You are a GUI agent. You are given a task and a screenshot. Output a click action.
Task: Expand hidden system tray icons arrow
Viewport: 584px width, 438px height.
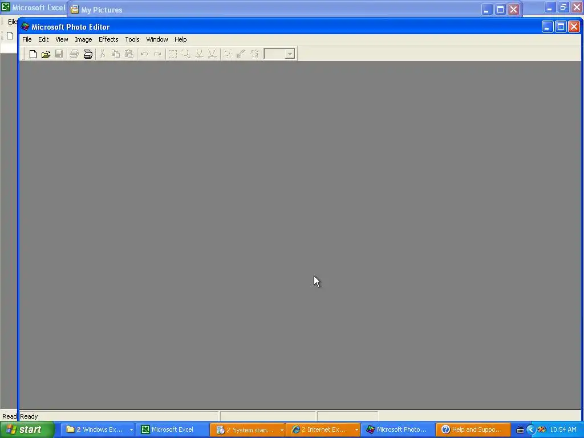tap(531, 430)
